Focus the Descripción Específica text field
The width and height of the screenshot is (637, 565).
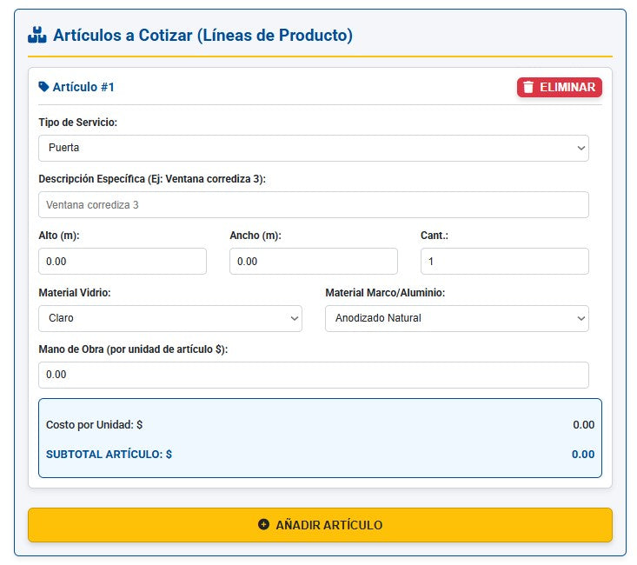313,205
